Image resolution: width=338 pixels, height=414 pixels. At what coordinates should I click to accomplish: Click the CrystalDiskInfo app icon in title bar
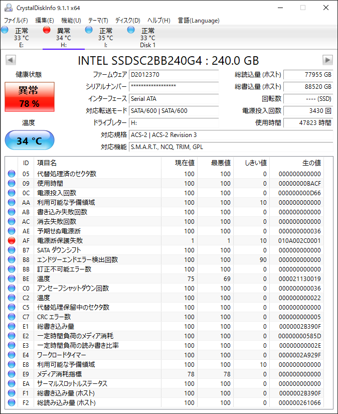click(9, 8)
